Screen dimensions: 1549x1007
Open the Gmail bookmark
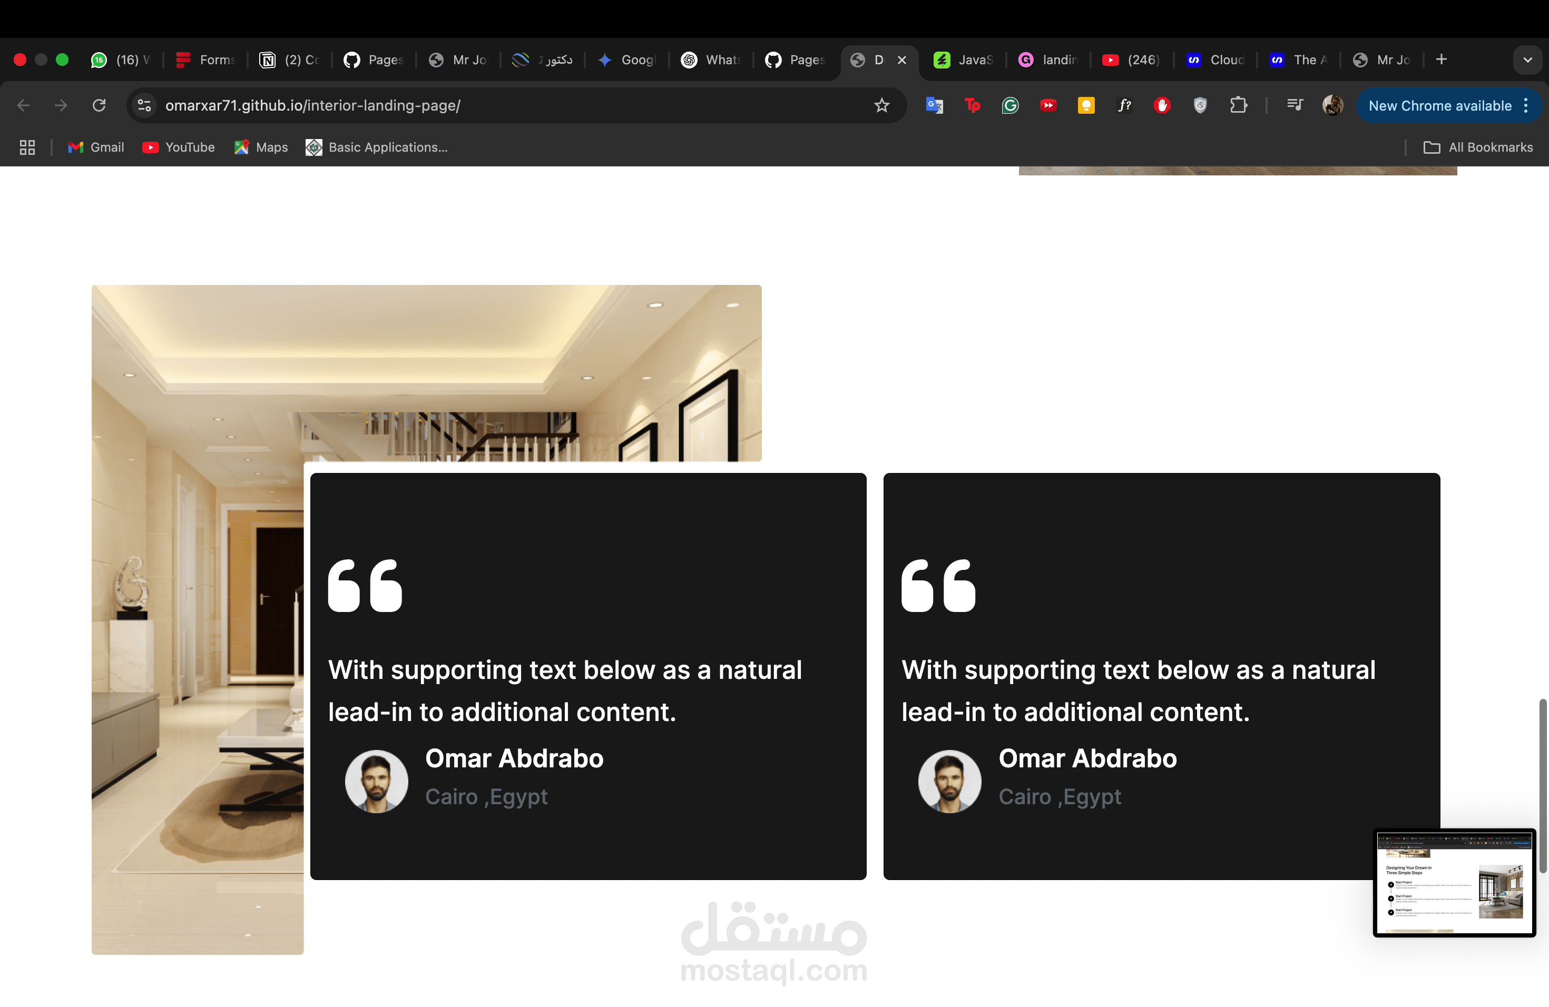click(96, 147)
